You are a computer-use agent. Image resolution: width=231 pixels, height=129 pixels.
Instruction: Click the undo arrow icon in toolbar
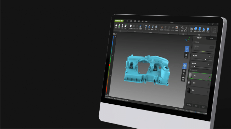[182, 28]
